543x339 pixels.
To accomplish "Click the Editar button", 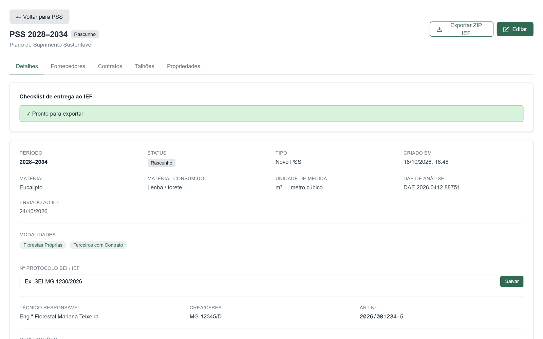I will pyautogui.click(x=515, y=29).
